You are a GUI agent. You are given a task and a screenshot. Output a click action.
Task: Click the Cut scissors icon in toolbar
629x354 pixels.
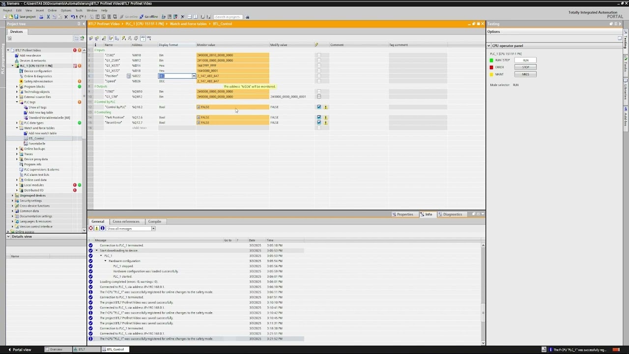48,17
